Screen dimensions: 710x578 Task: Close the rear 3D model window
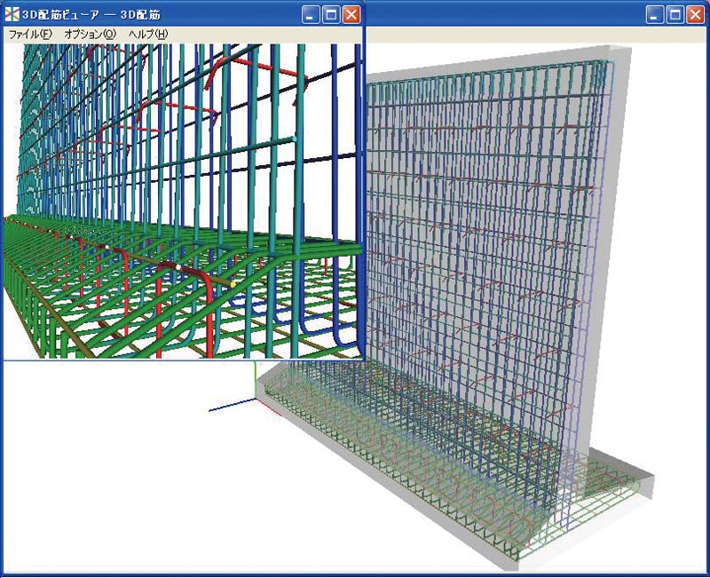[695, 14]
